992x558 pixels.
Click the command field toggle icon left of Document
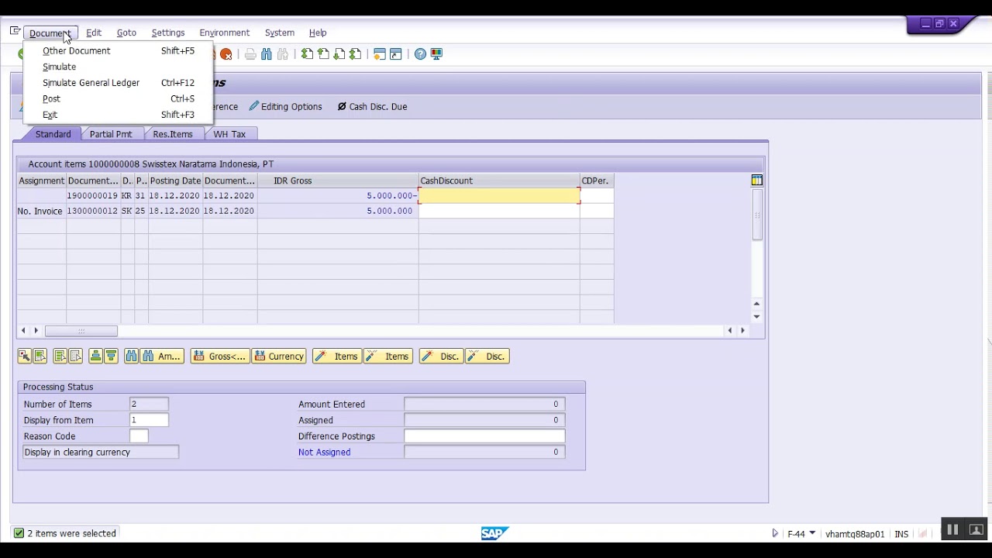point(15,31)
